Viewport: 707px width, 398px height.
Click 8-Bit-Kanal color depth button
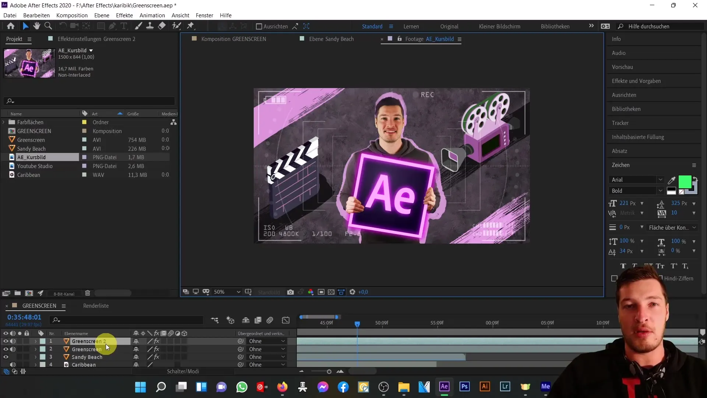[64, 294]
